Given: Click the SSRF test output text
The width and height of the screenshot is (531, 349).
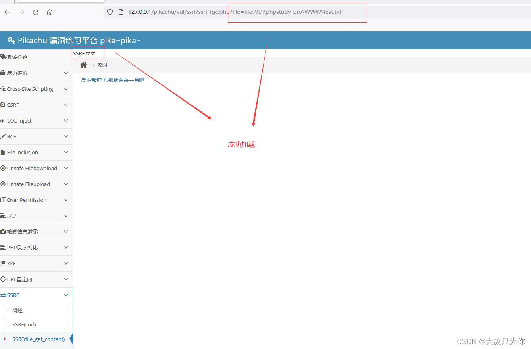Looking at the screenshot, I should coord(84,53).
